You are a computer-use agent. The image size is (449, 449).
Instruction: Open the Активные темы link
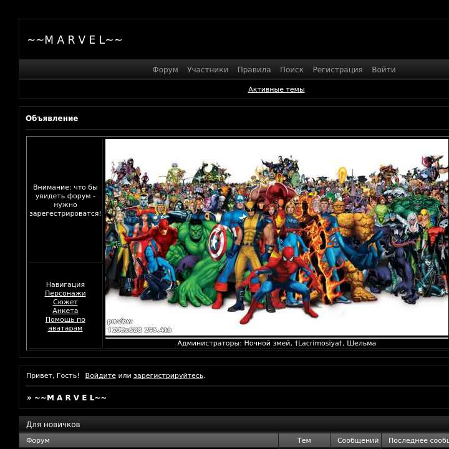click(276, 89)
